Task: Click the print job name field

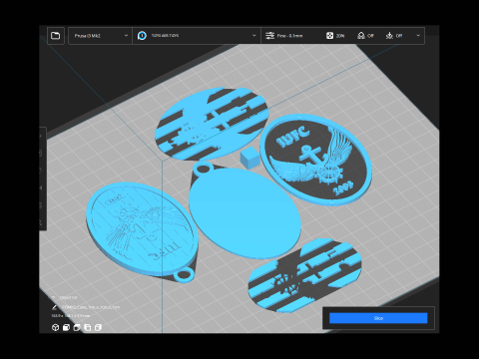Action: tap(91, 307)
